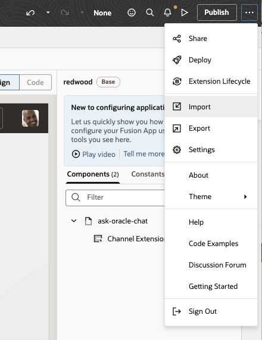Open the redo history dropdown arrow

82,12
